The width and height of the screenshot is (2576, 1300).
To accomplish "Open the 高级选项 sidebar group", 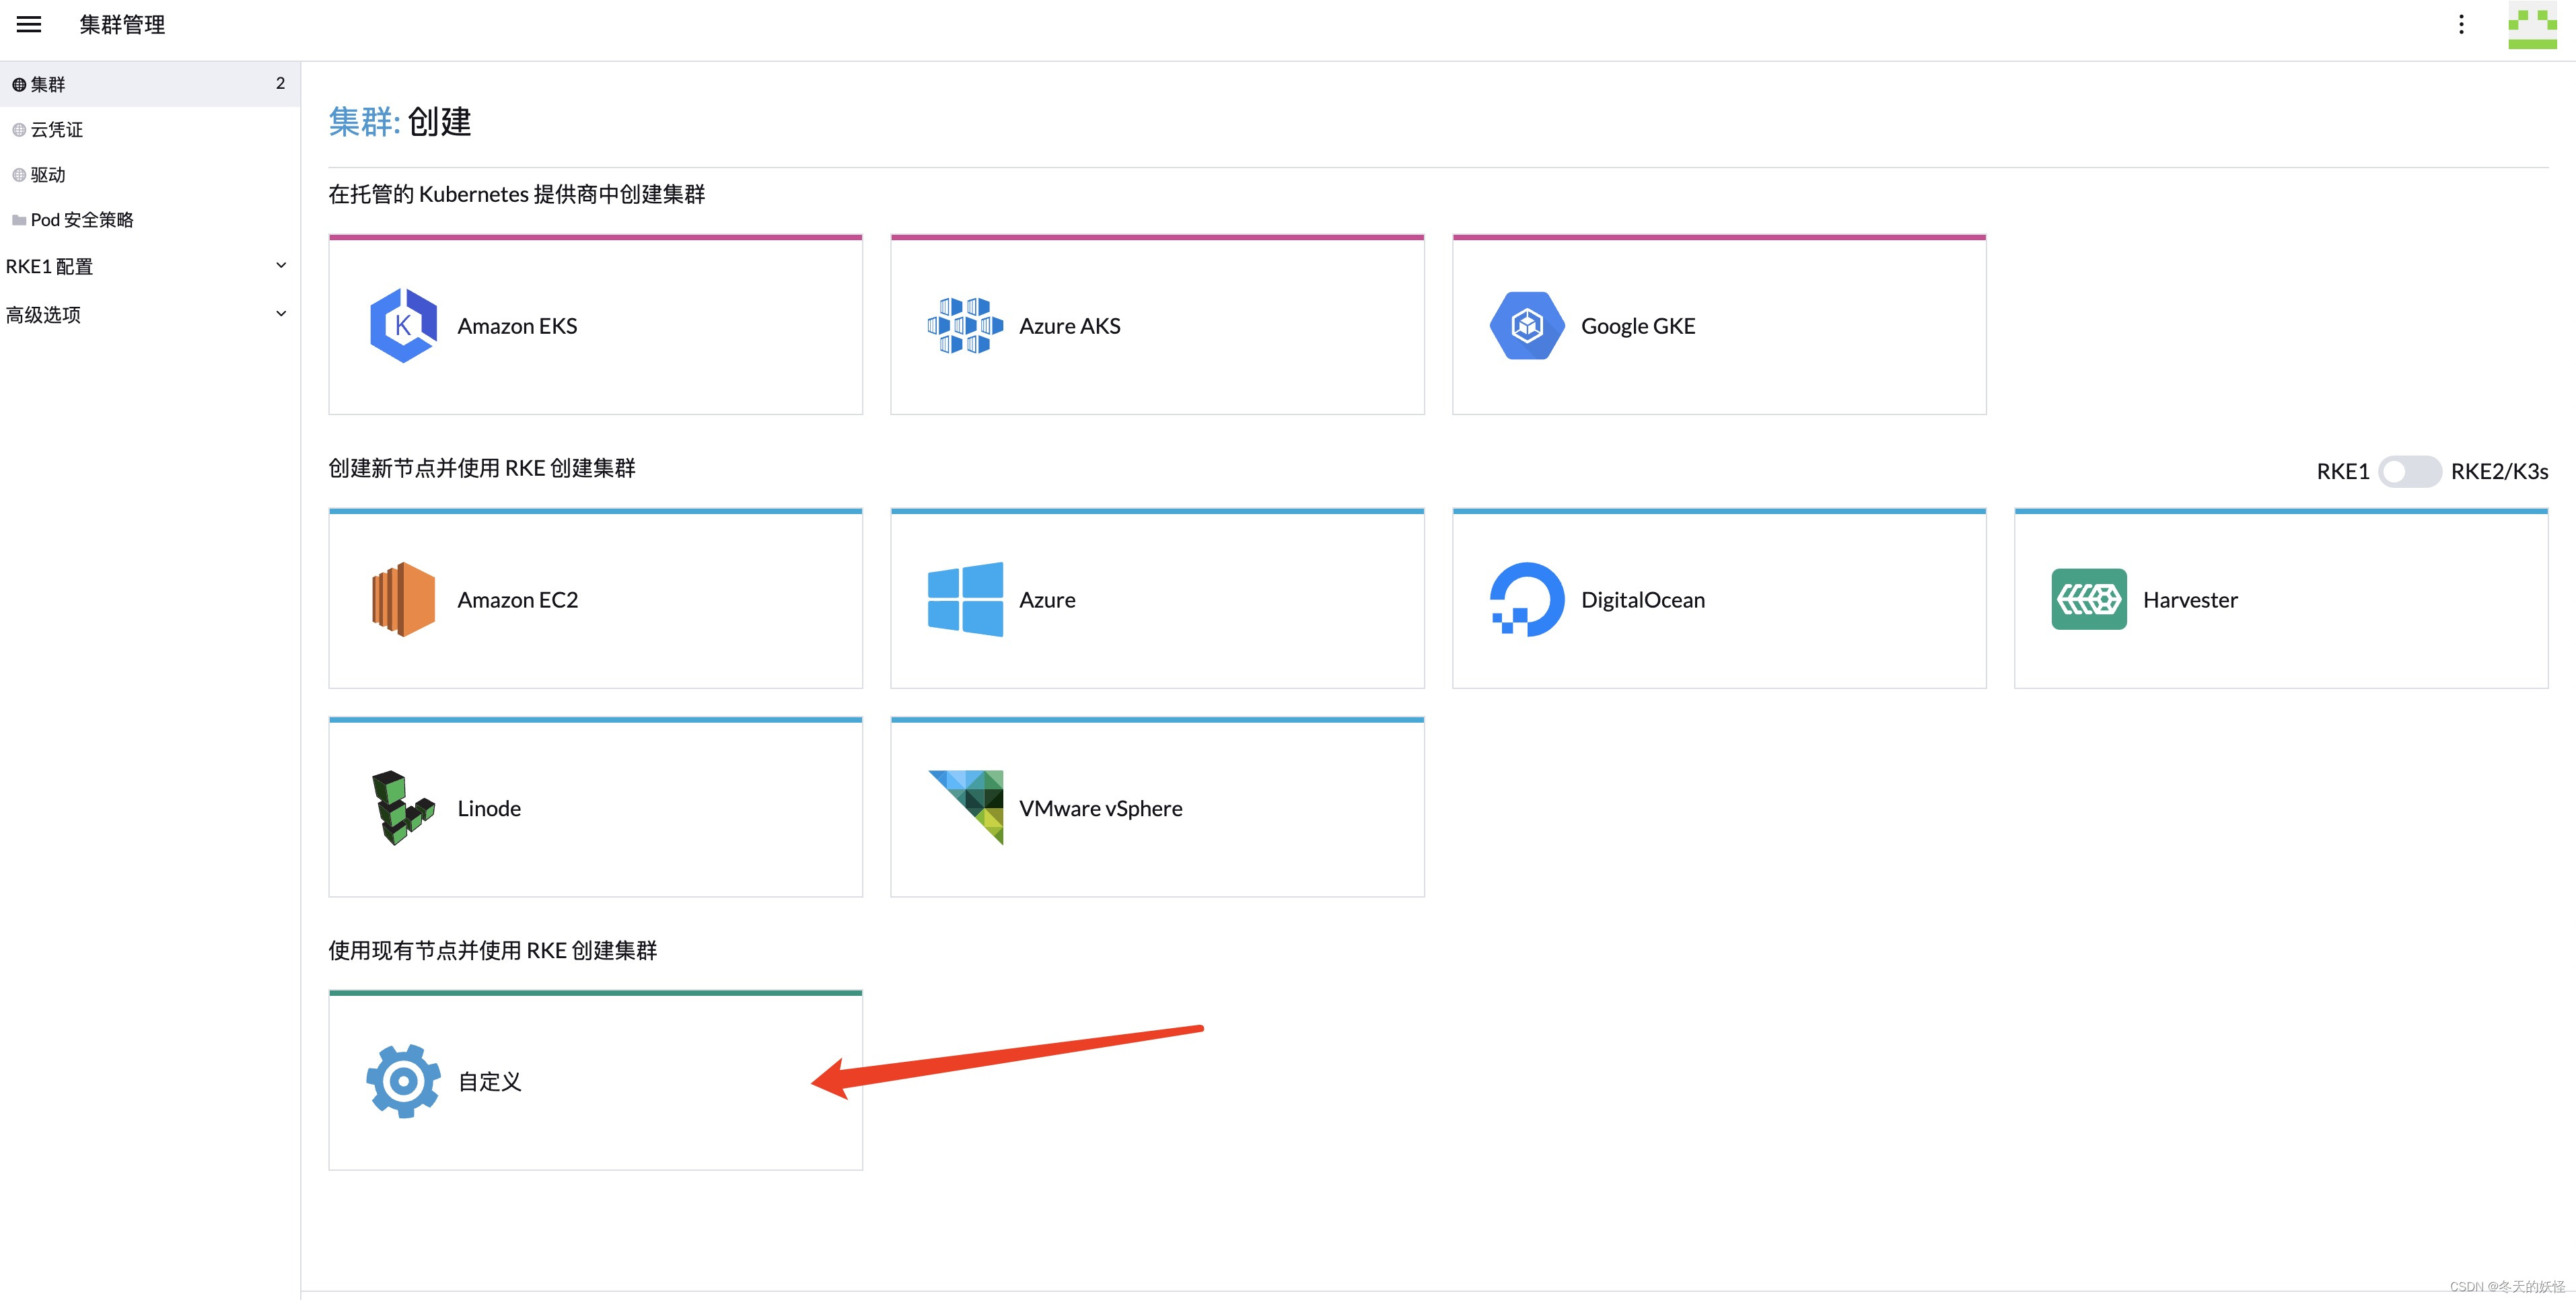I will [x=150, y=314].
